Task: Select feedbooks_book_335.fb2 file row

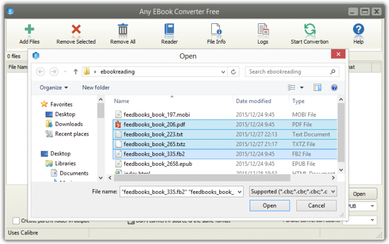Action: coord(225,154)
